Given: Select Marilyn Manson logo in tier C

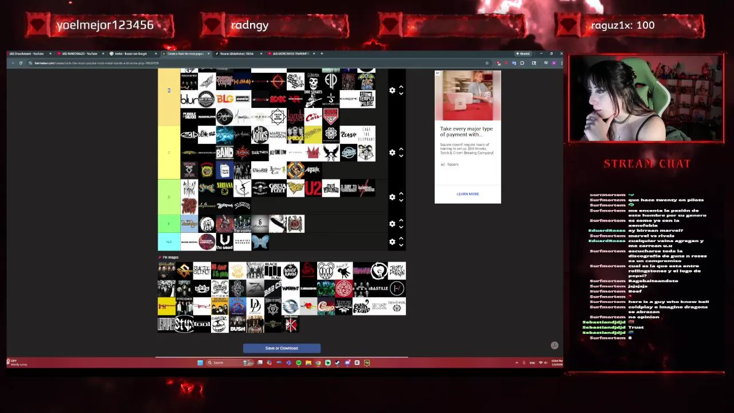Looking at the screenshot, I should pos(278,135).
